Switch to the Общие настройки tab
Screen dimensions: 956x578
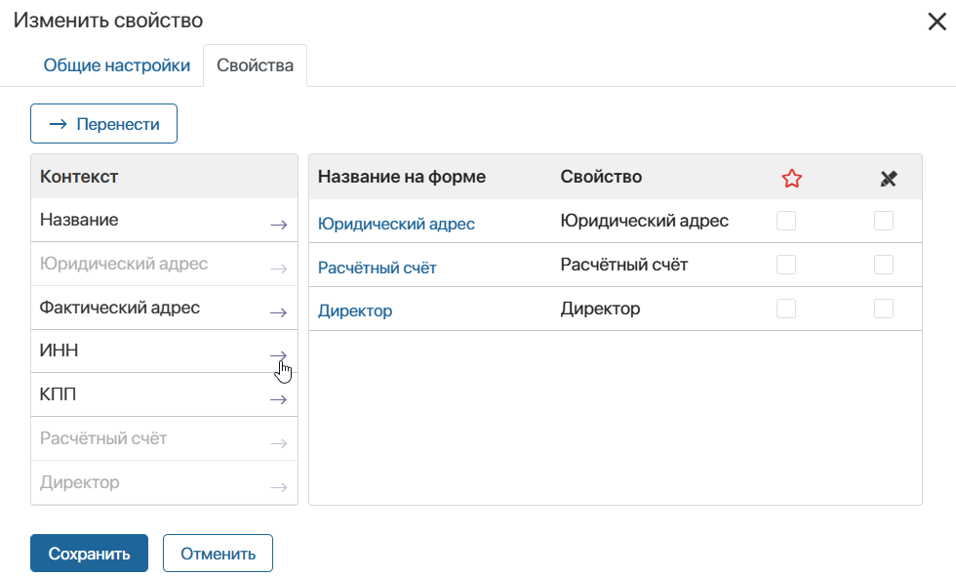click(117, 64)
